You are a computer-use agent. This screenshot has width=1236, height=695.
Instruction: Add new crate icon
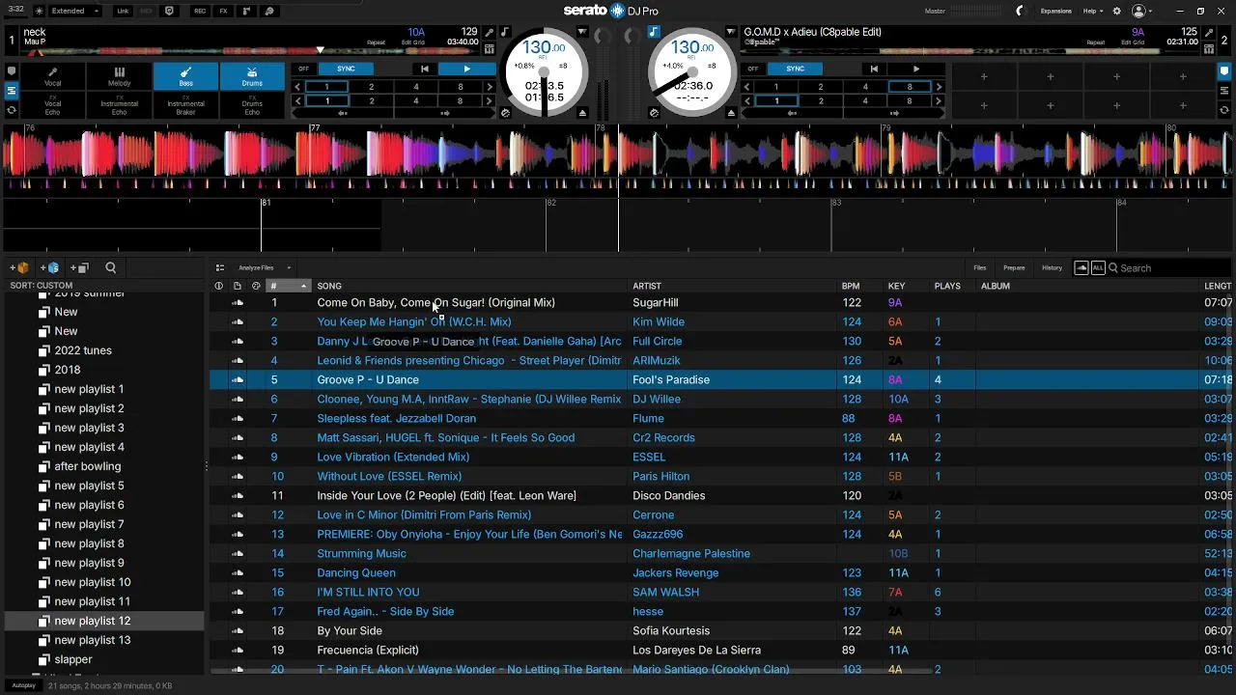[19, 268]
